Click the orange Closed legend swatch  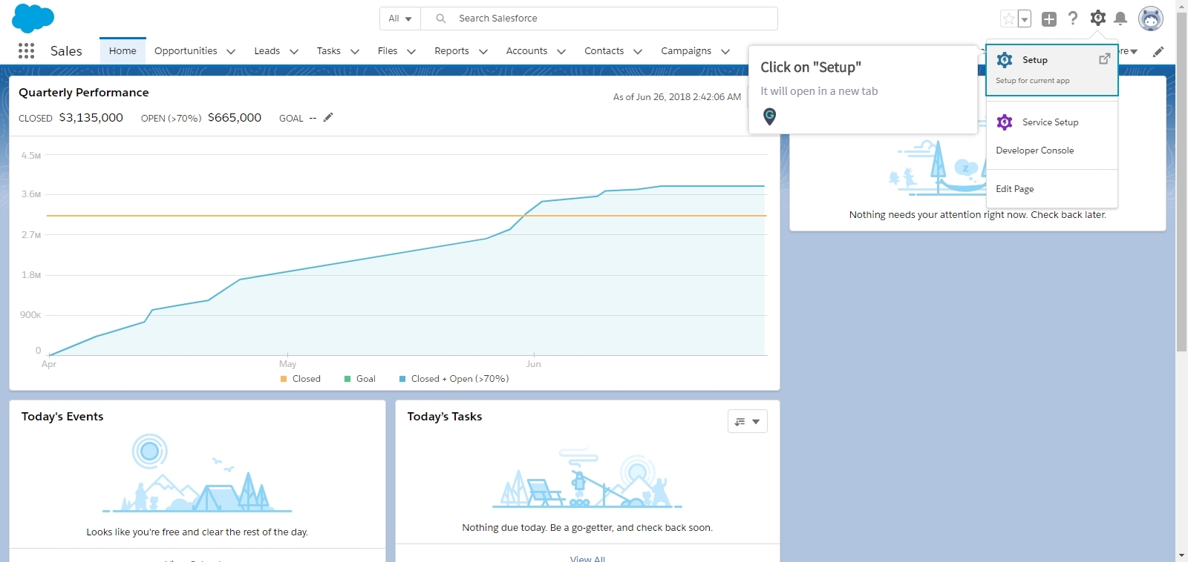(x=284, y=379)
